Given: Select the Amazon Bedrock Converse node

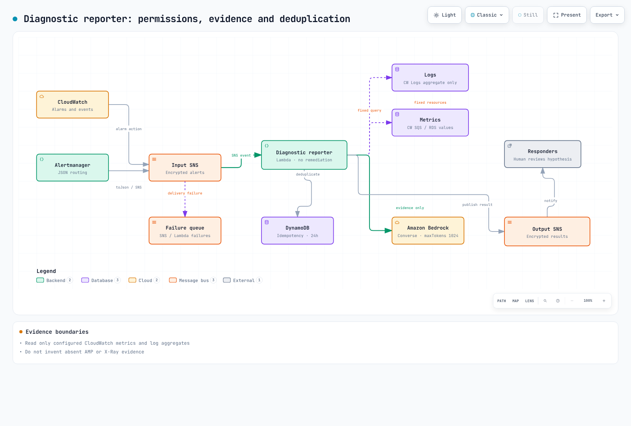Looking at the screenshot, I should [x=428, y=231].
